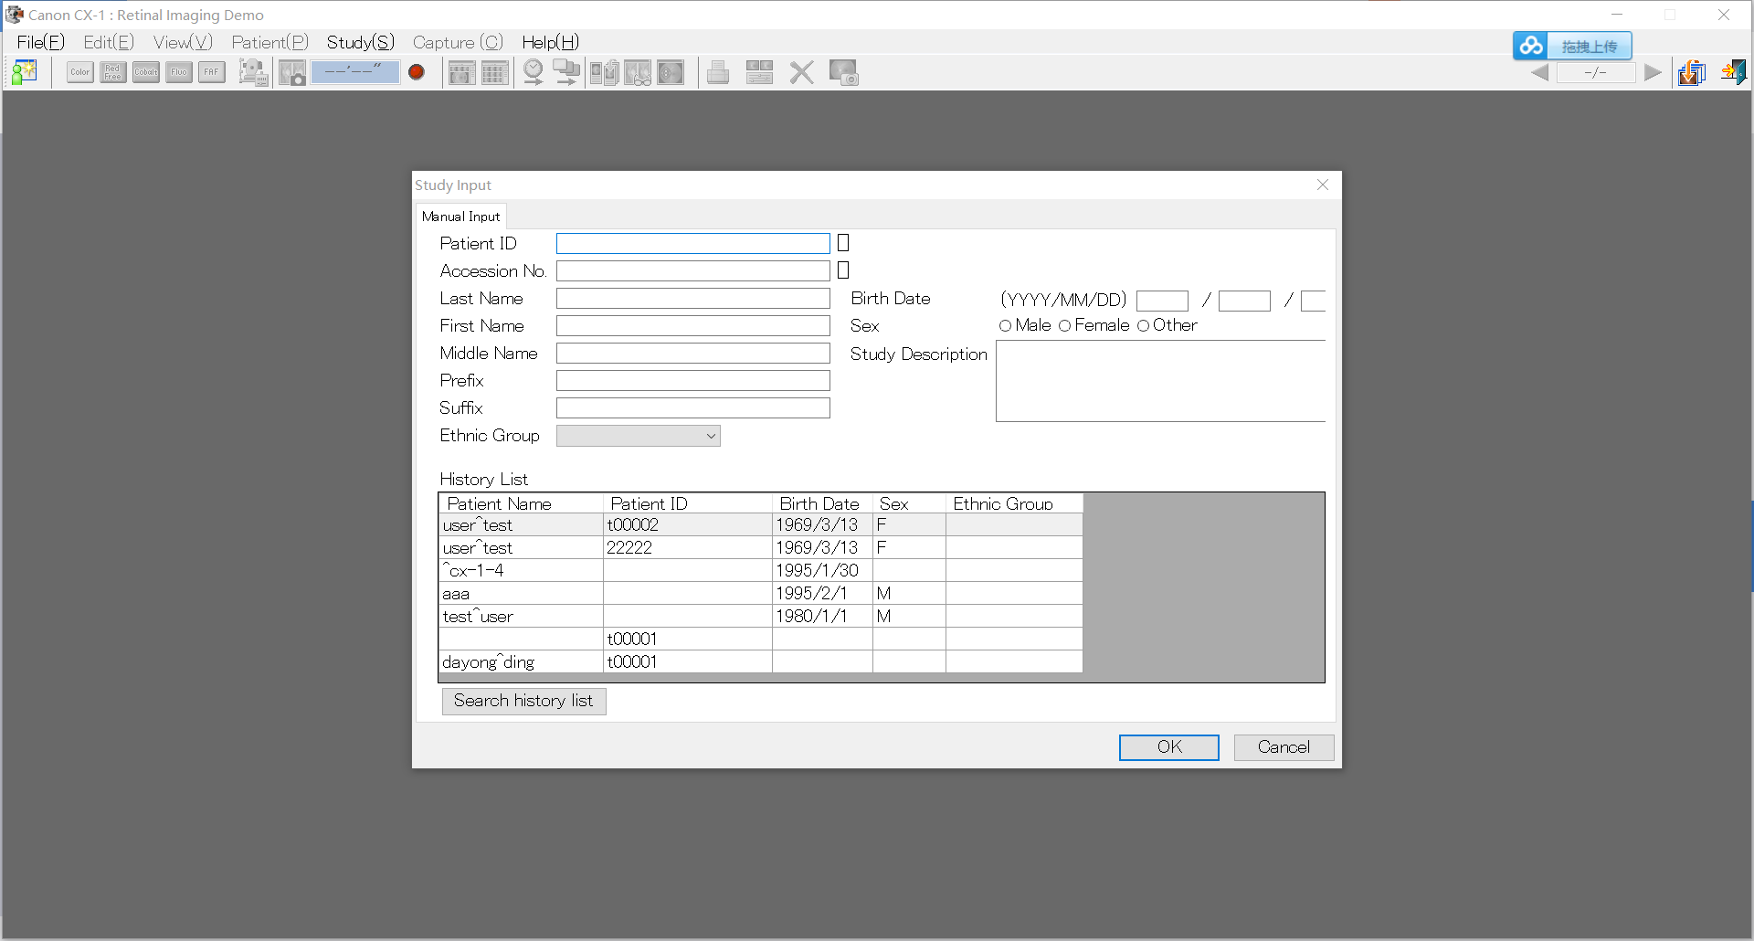Click the red record timer button
Screen dimensions: 1754x941
tap(417, 72)
